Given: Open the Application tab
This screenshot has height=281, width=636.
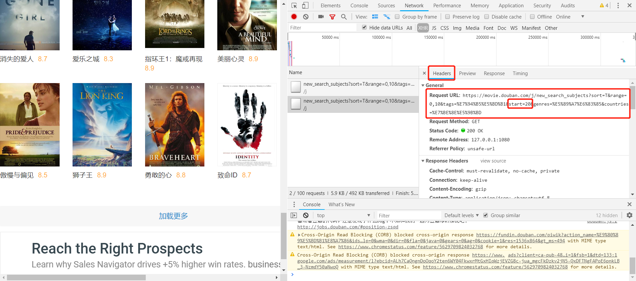Looking at the screenshot, I should 511,6.
